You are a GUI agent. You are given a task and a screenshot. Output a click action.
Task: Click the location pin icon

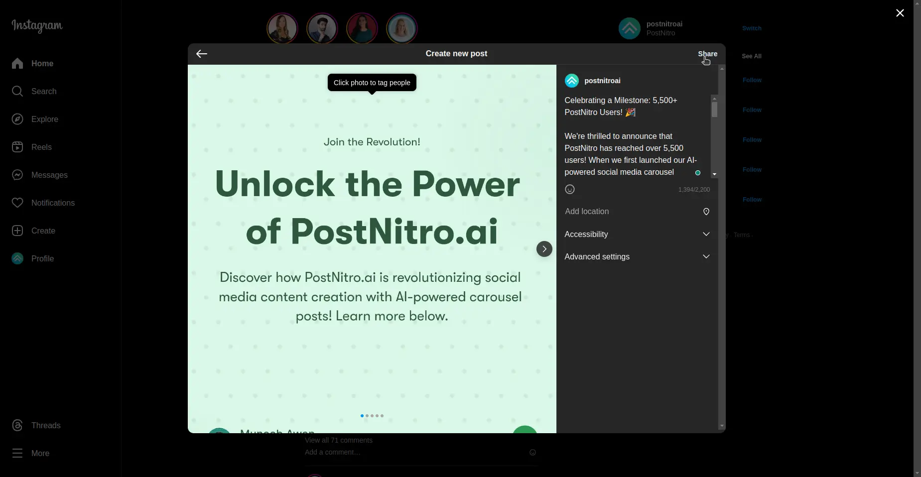tap(706, 212)
